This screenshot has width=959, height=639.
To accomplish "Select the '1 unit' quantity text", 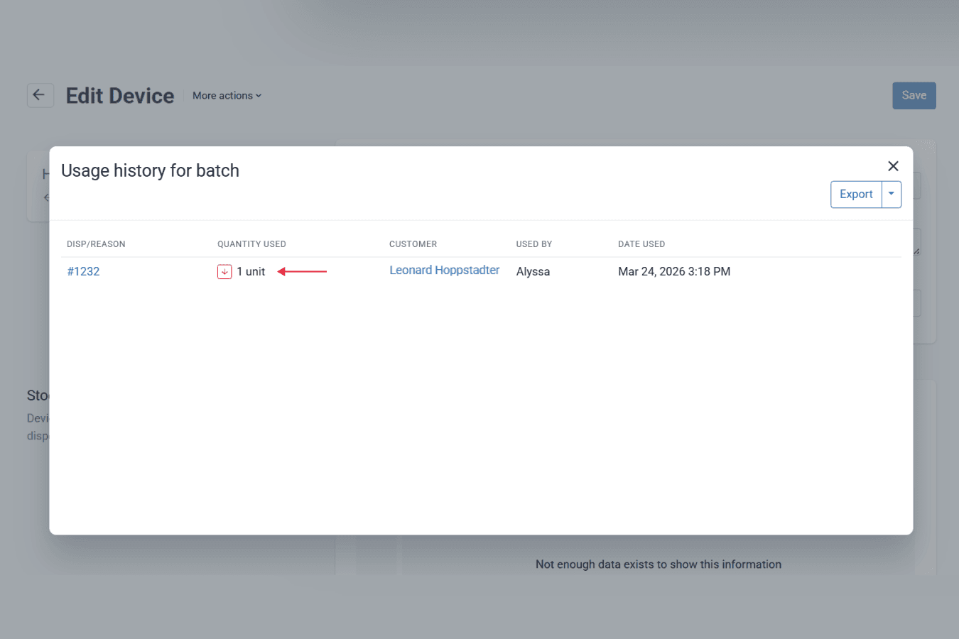I will (251, 271).
